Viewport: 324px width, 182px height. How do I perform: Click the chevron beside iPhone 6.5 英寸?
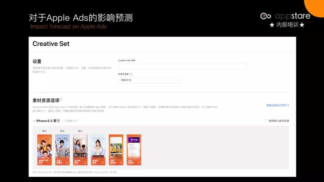click(34, 121)
